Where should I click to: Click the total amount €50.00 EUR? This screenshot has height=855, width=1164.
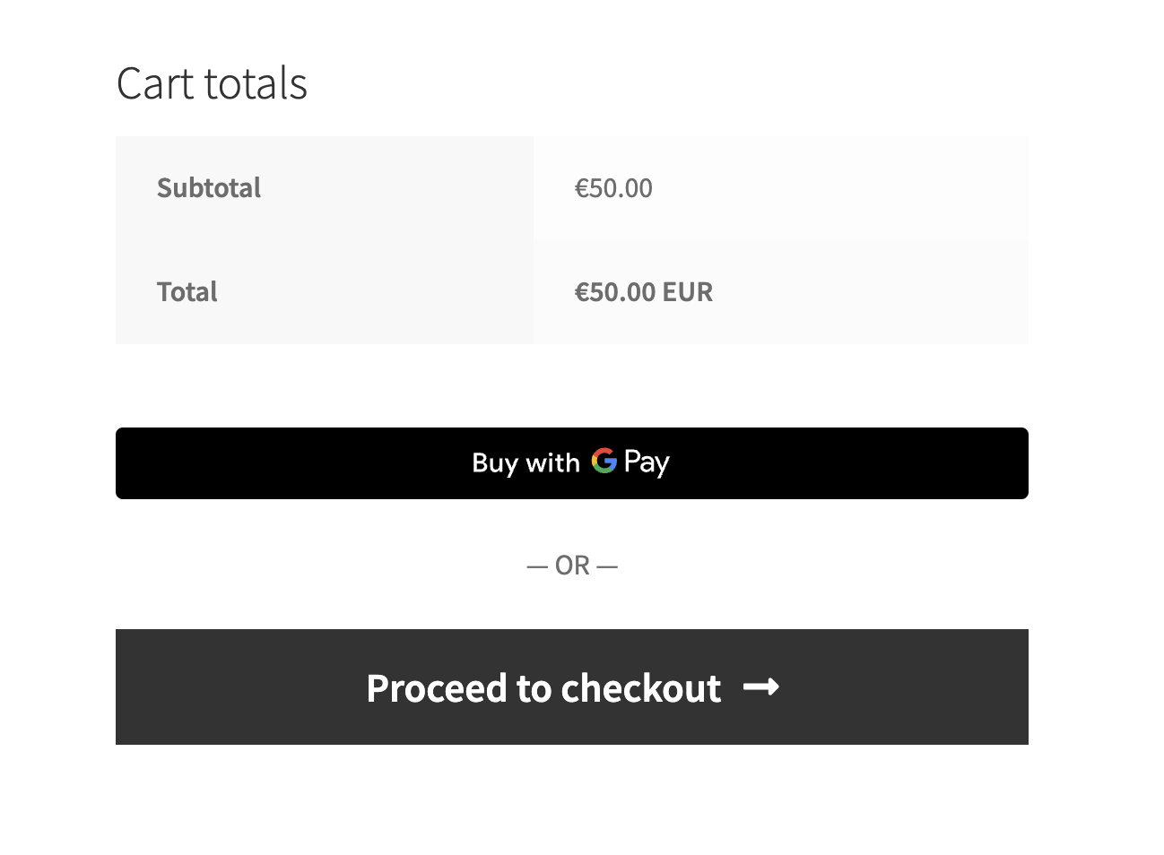coord(643,292)
